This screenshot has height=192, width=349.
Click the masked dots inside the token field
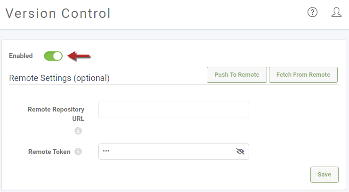coord(106,151)
